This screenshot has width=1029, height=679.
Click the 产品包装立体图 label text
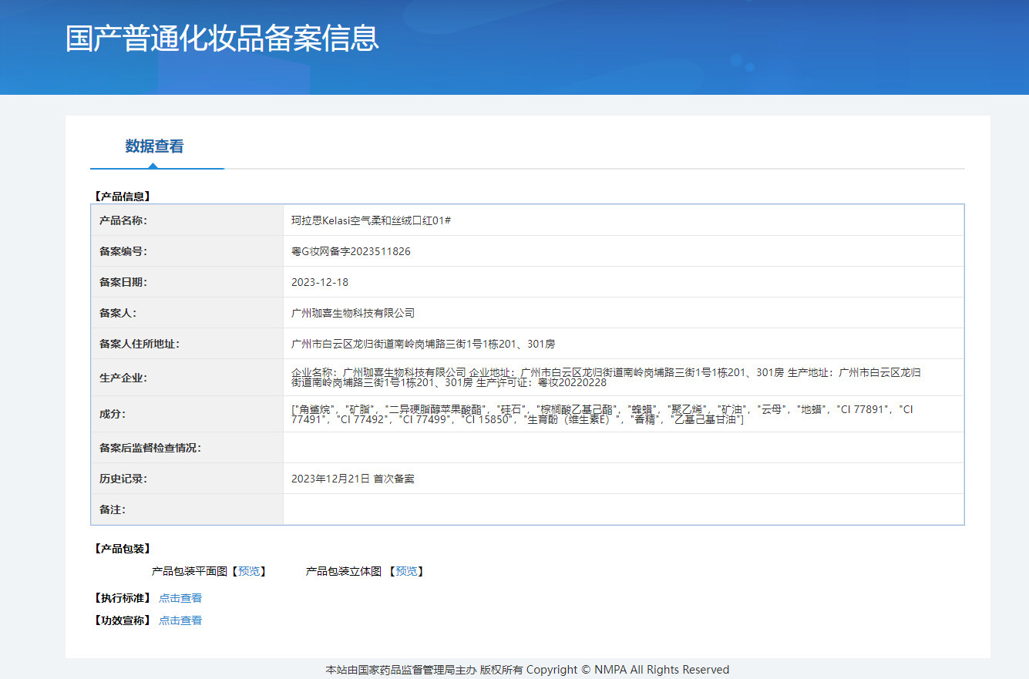tap(344, 571)
